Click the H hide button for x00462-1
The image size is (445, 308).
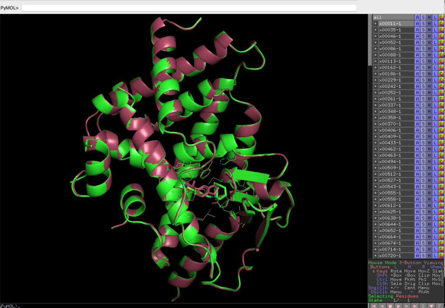[429, 149]
